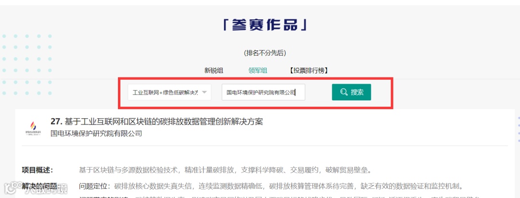
Task: Select 国电环境保护研究院有限公司 under the entry title
Action: tap(96, 134)
